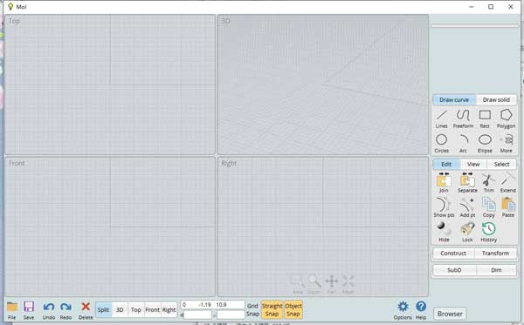Viewport: 524px width, 325px height.
Task: Switch to Top view button
Action: click(135, 310)
